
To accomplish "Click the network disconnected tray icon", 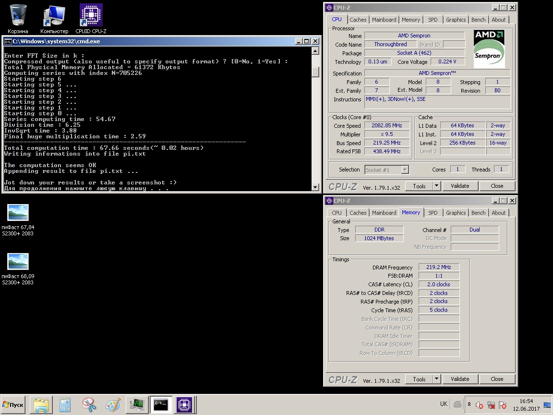I will (491, 405).
